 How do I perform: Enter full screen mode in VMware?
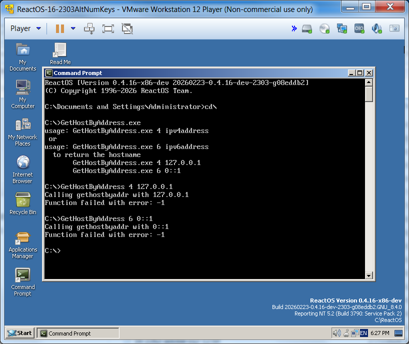[x=108, y=28]
